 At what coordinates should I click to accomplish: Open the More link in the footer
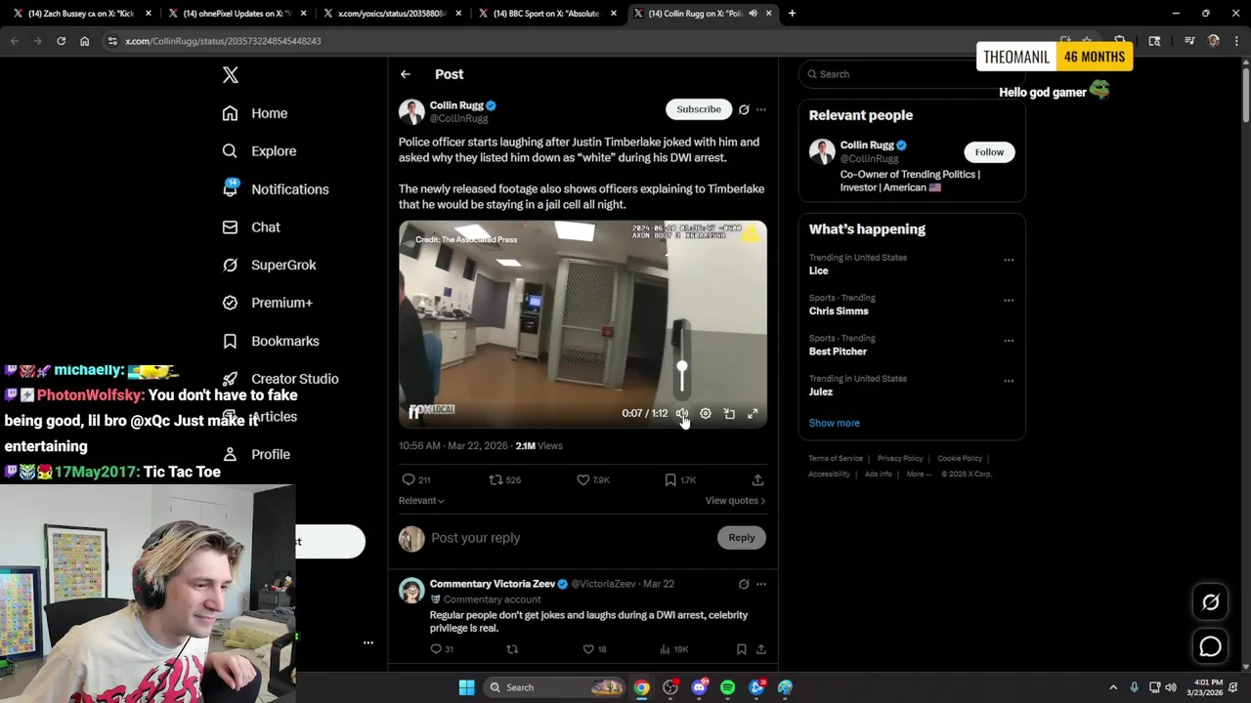(x=918, y=475)
